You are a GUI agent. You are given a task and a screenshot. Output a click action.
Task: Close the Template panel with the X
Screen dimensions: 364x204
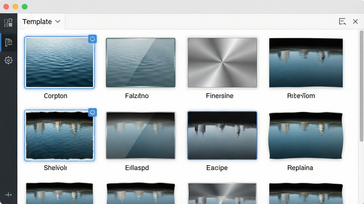tap(355, 22)
